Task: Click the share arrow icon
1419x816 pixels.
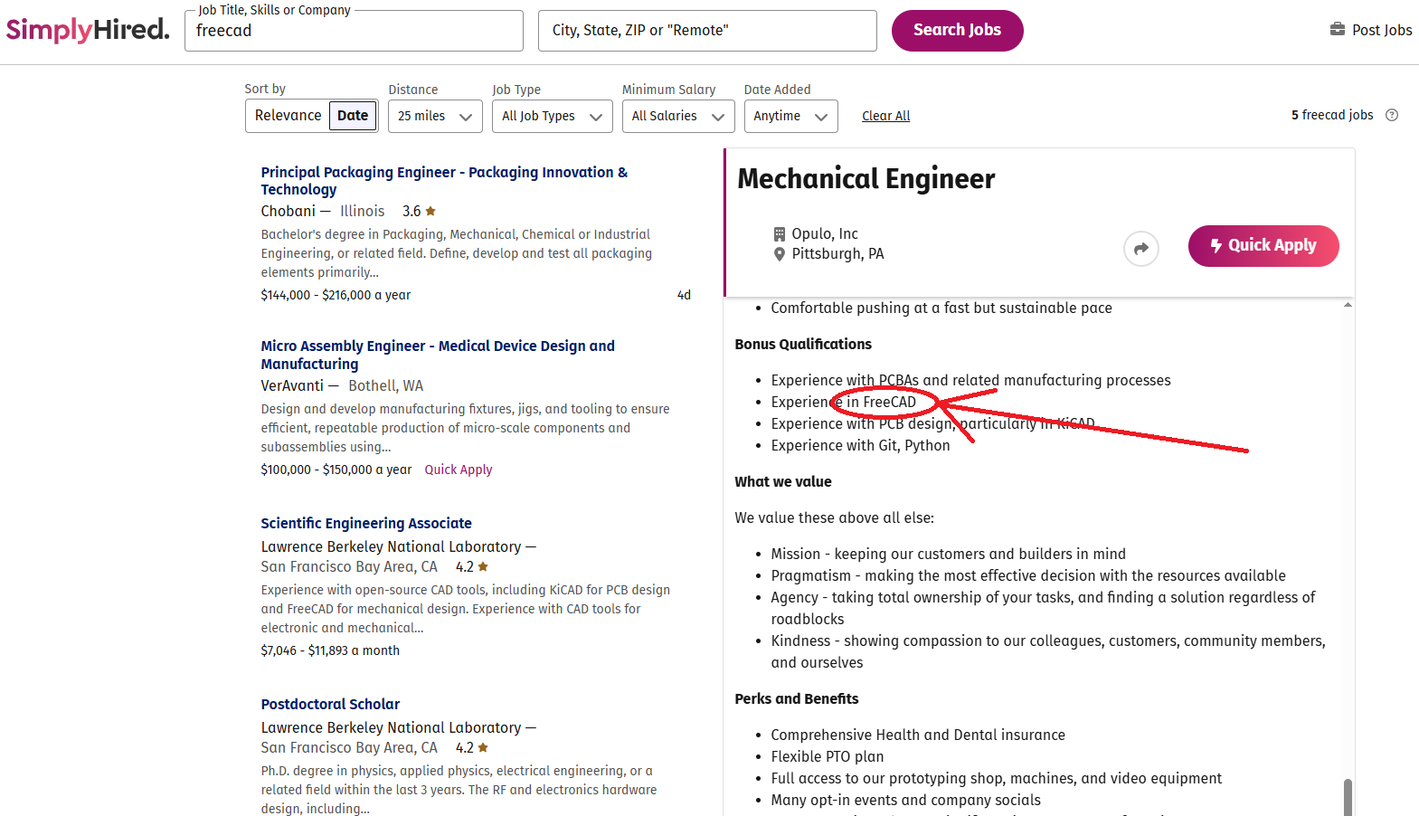Action: 1140,248
